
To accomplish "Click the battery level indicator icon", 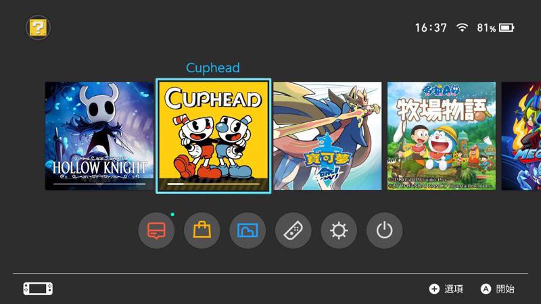I will [507, 28].
